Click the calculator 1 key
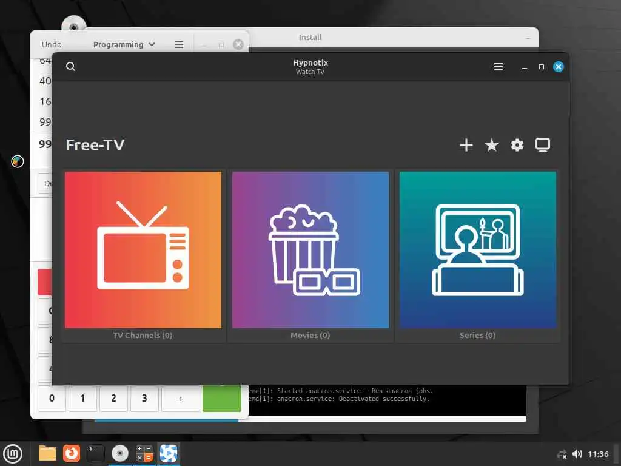The image size is (621, 466). 82,399
